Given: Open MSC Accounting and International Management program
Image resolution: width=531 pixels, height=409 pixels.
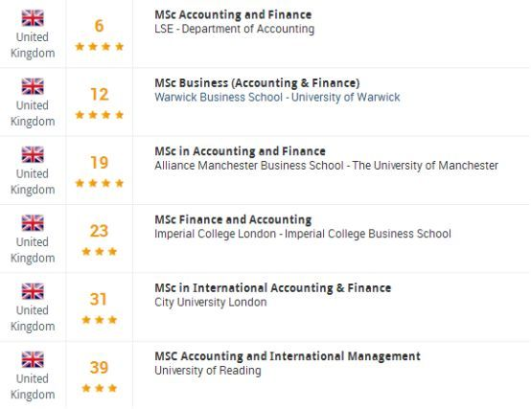Looking at the screenshot, I should pyautogui.click(x=288, y=356).
